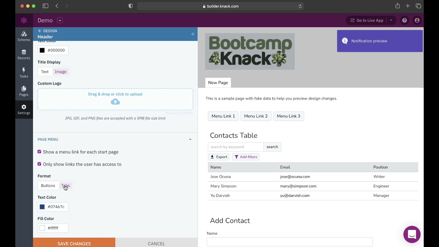Click the Safari share icon
The width and height of the screenshot is (439, 247).
[x=398, y=6]
